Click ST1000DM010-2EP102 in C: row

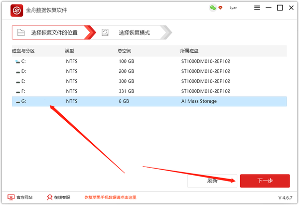[205, 61]
